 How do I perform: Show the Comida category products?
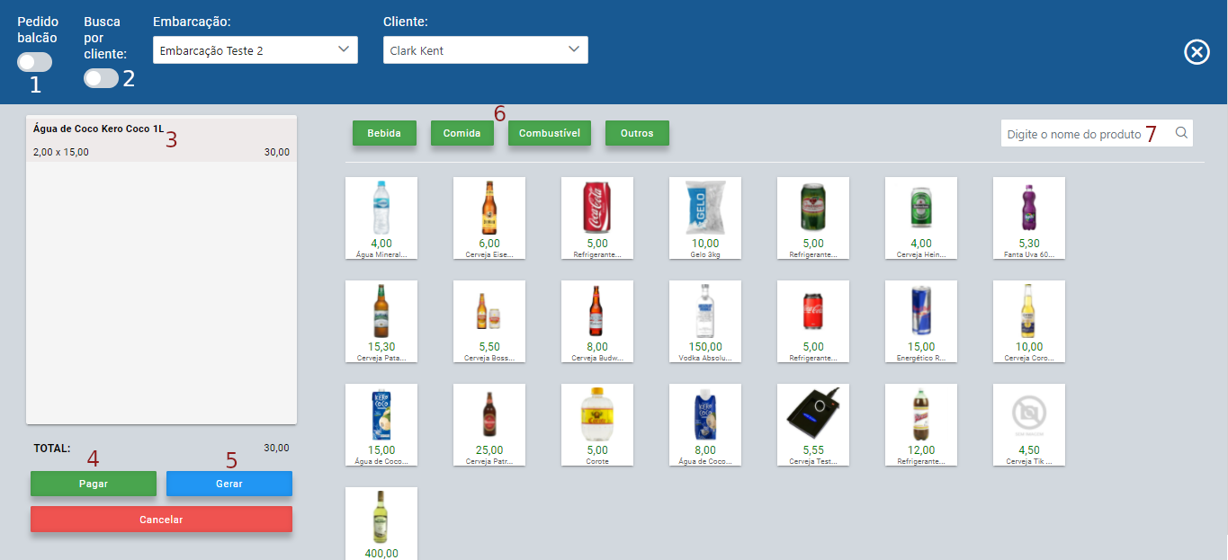[x=462, y=134]
